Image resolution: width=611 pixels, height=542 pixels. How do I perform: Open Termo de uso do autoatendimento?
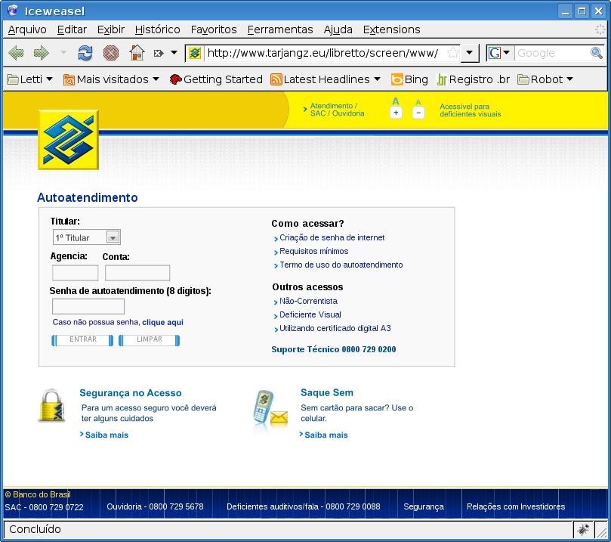(341, 265)
